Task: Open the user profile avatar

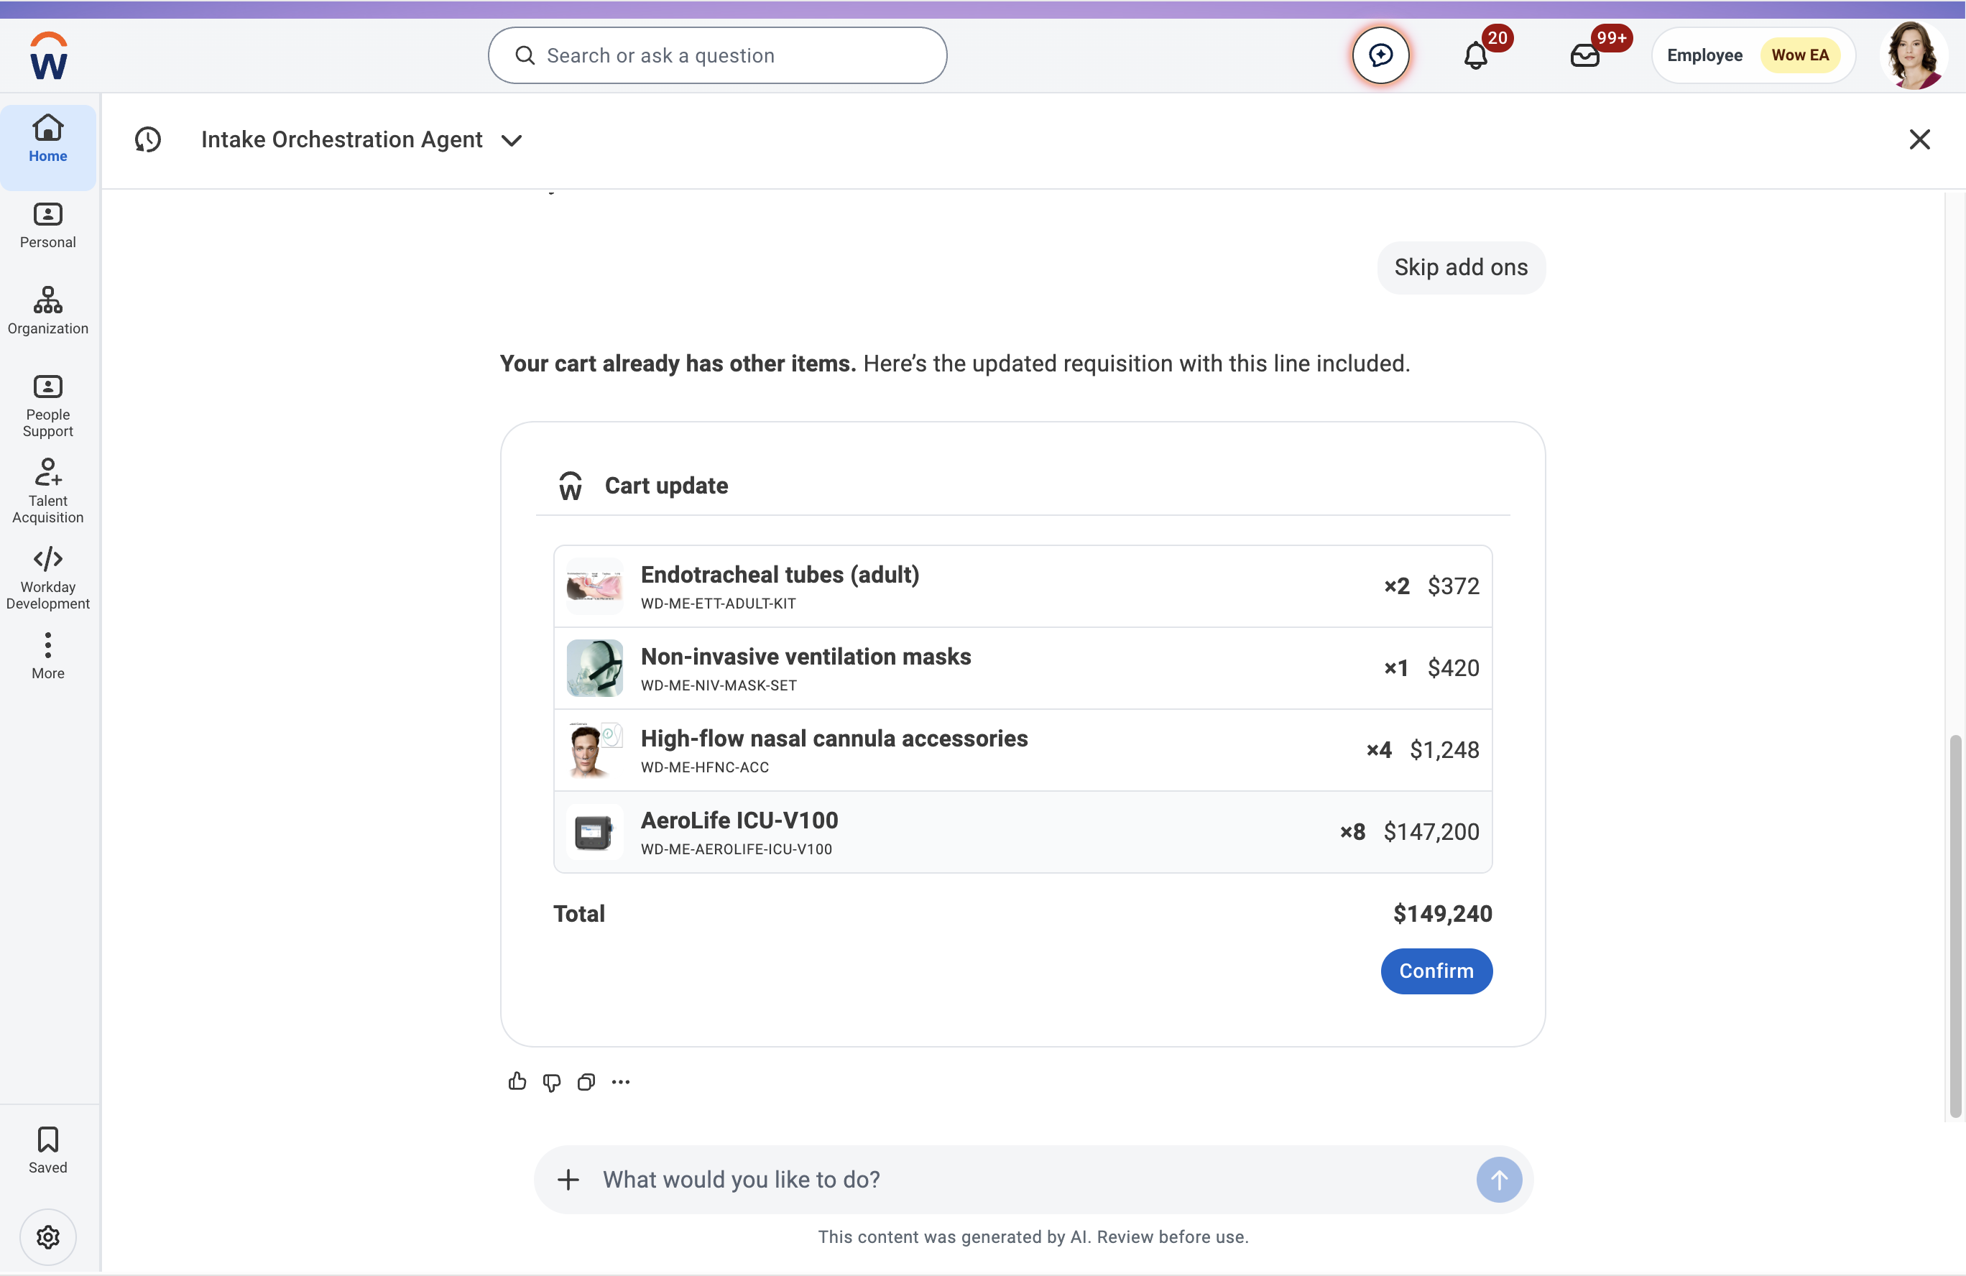Action: [x=1914, y=55]
